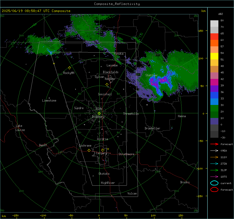Viewport: 234px width, 219px height.
Task: Click the Ponoka town label
Action: 119,54
